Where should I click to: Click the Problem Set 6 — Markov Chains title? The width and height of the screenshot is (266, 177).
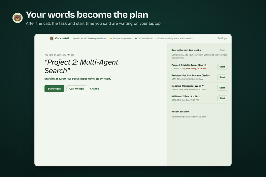190,75
